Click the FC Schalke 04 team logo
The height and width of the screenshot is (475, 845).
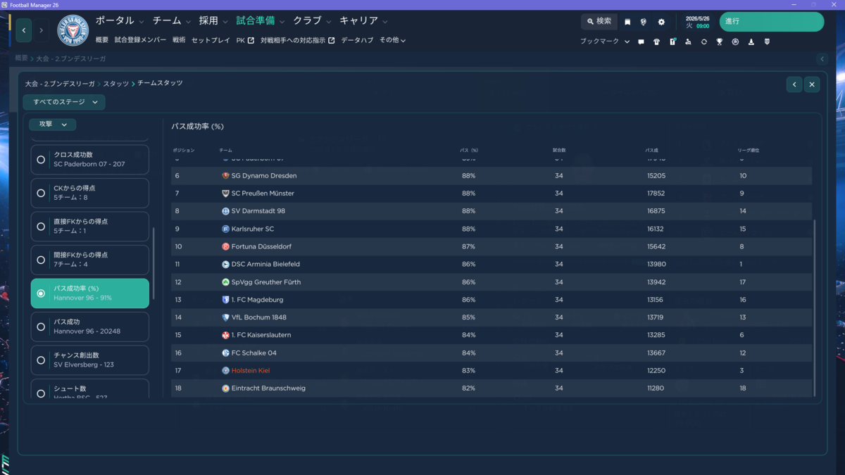click(225, 353)
